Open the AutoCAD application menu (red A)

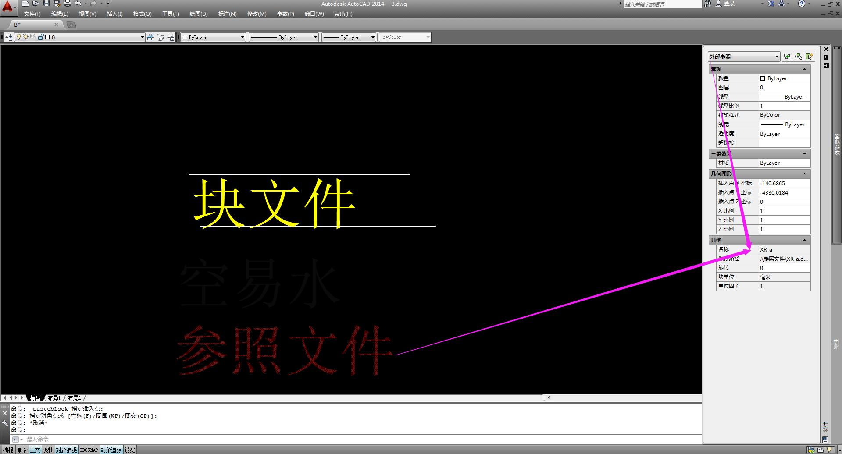tap(8, 7)
